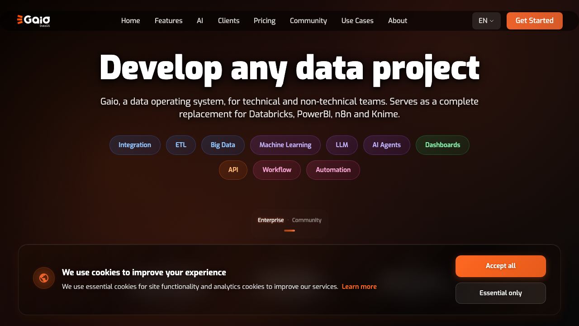This screenshot has height=326, width=579.
Task: Accept all cookies
Action: (x=501, y=266)
